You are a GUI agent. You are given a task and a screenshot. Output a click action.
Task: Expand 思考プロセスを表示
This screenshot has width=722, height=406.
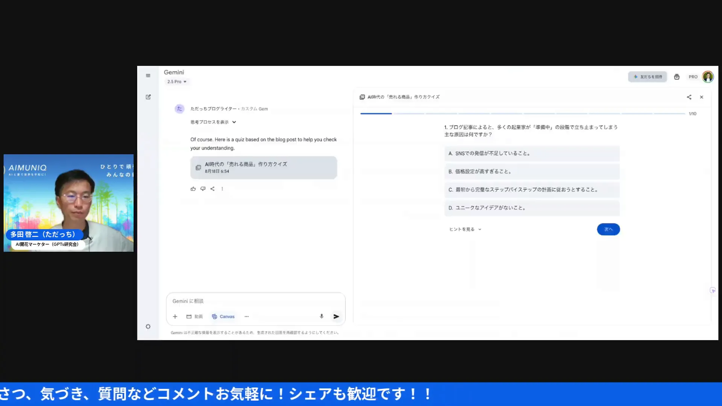tap(213, 122)
